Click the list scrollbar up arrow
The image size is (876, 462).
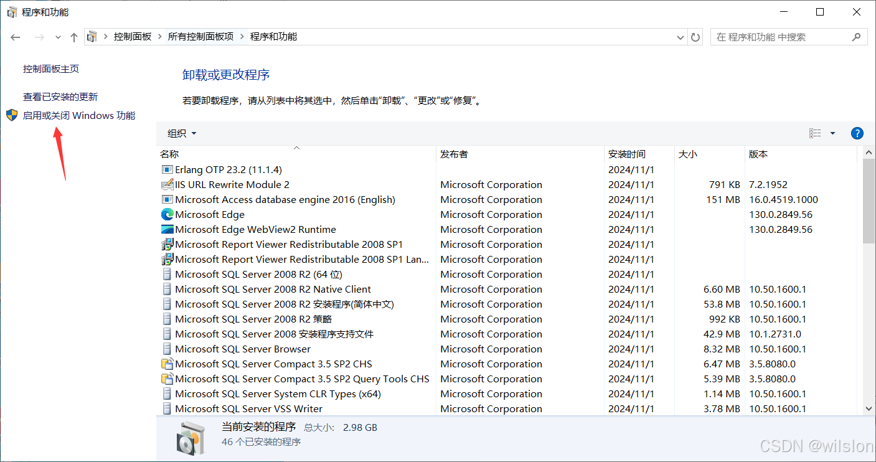coord(869,153)
